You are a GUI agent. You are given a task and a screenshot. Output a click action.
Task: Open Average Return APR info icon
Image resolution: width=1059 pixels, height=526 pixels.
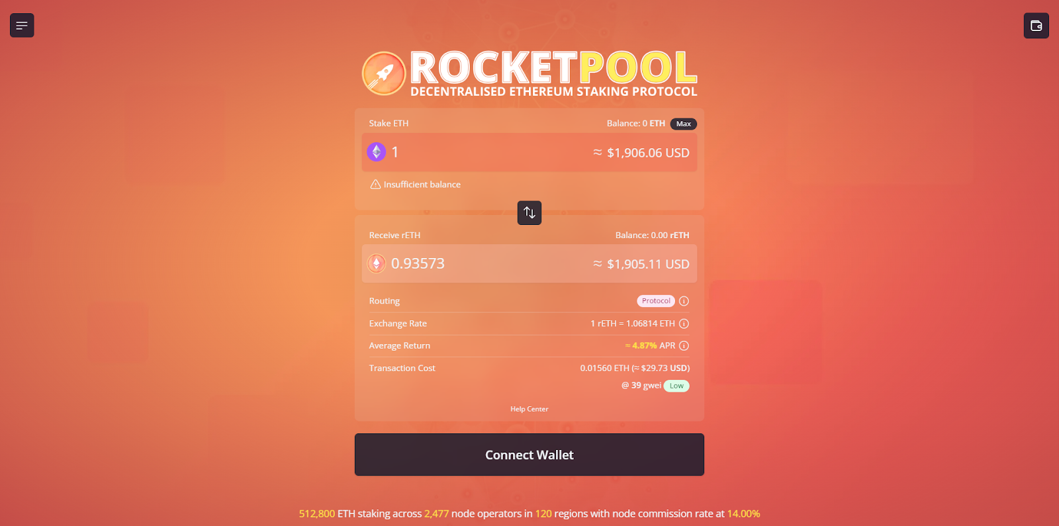(x=684, y=345)
